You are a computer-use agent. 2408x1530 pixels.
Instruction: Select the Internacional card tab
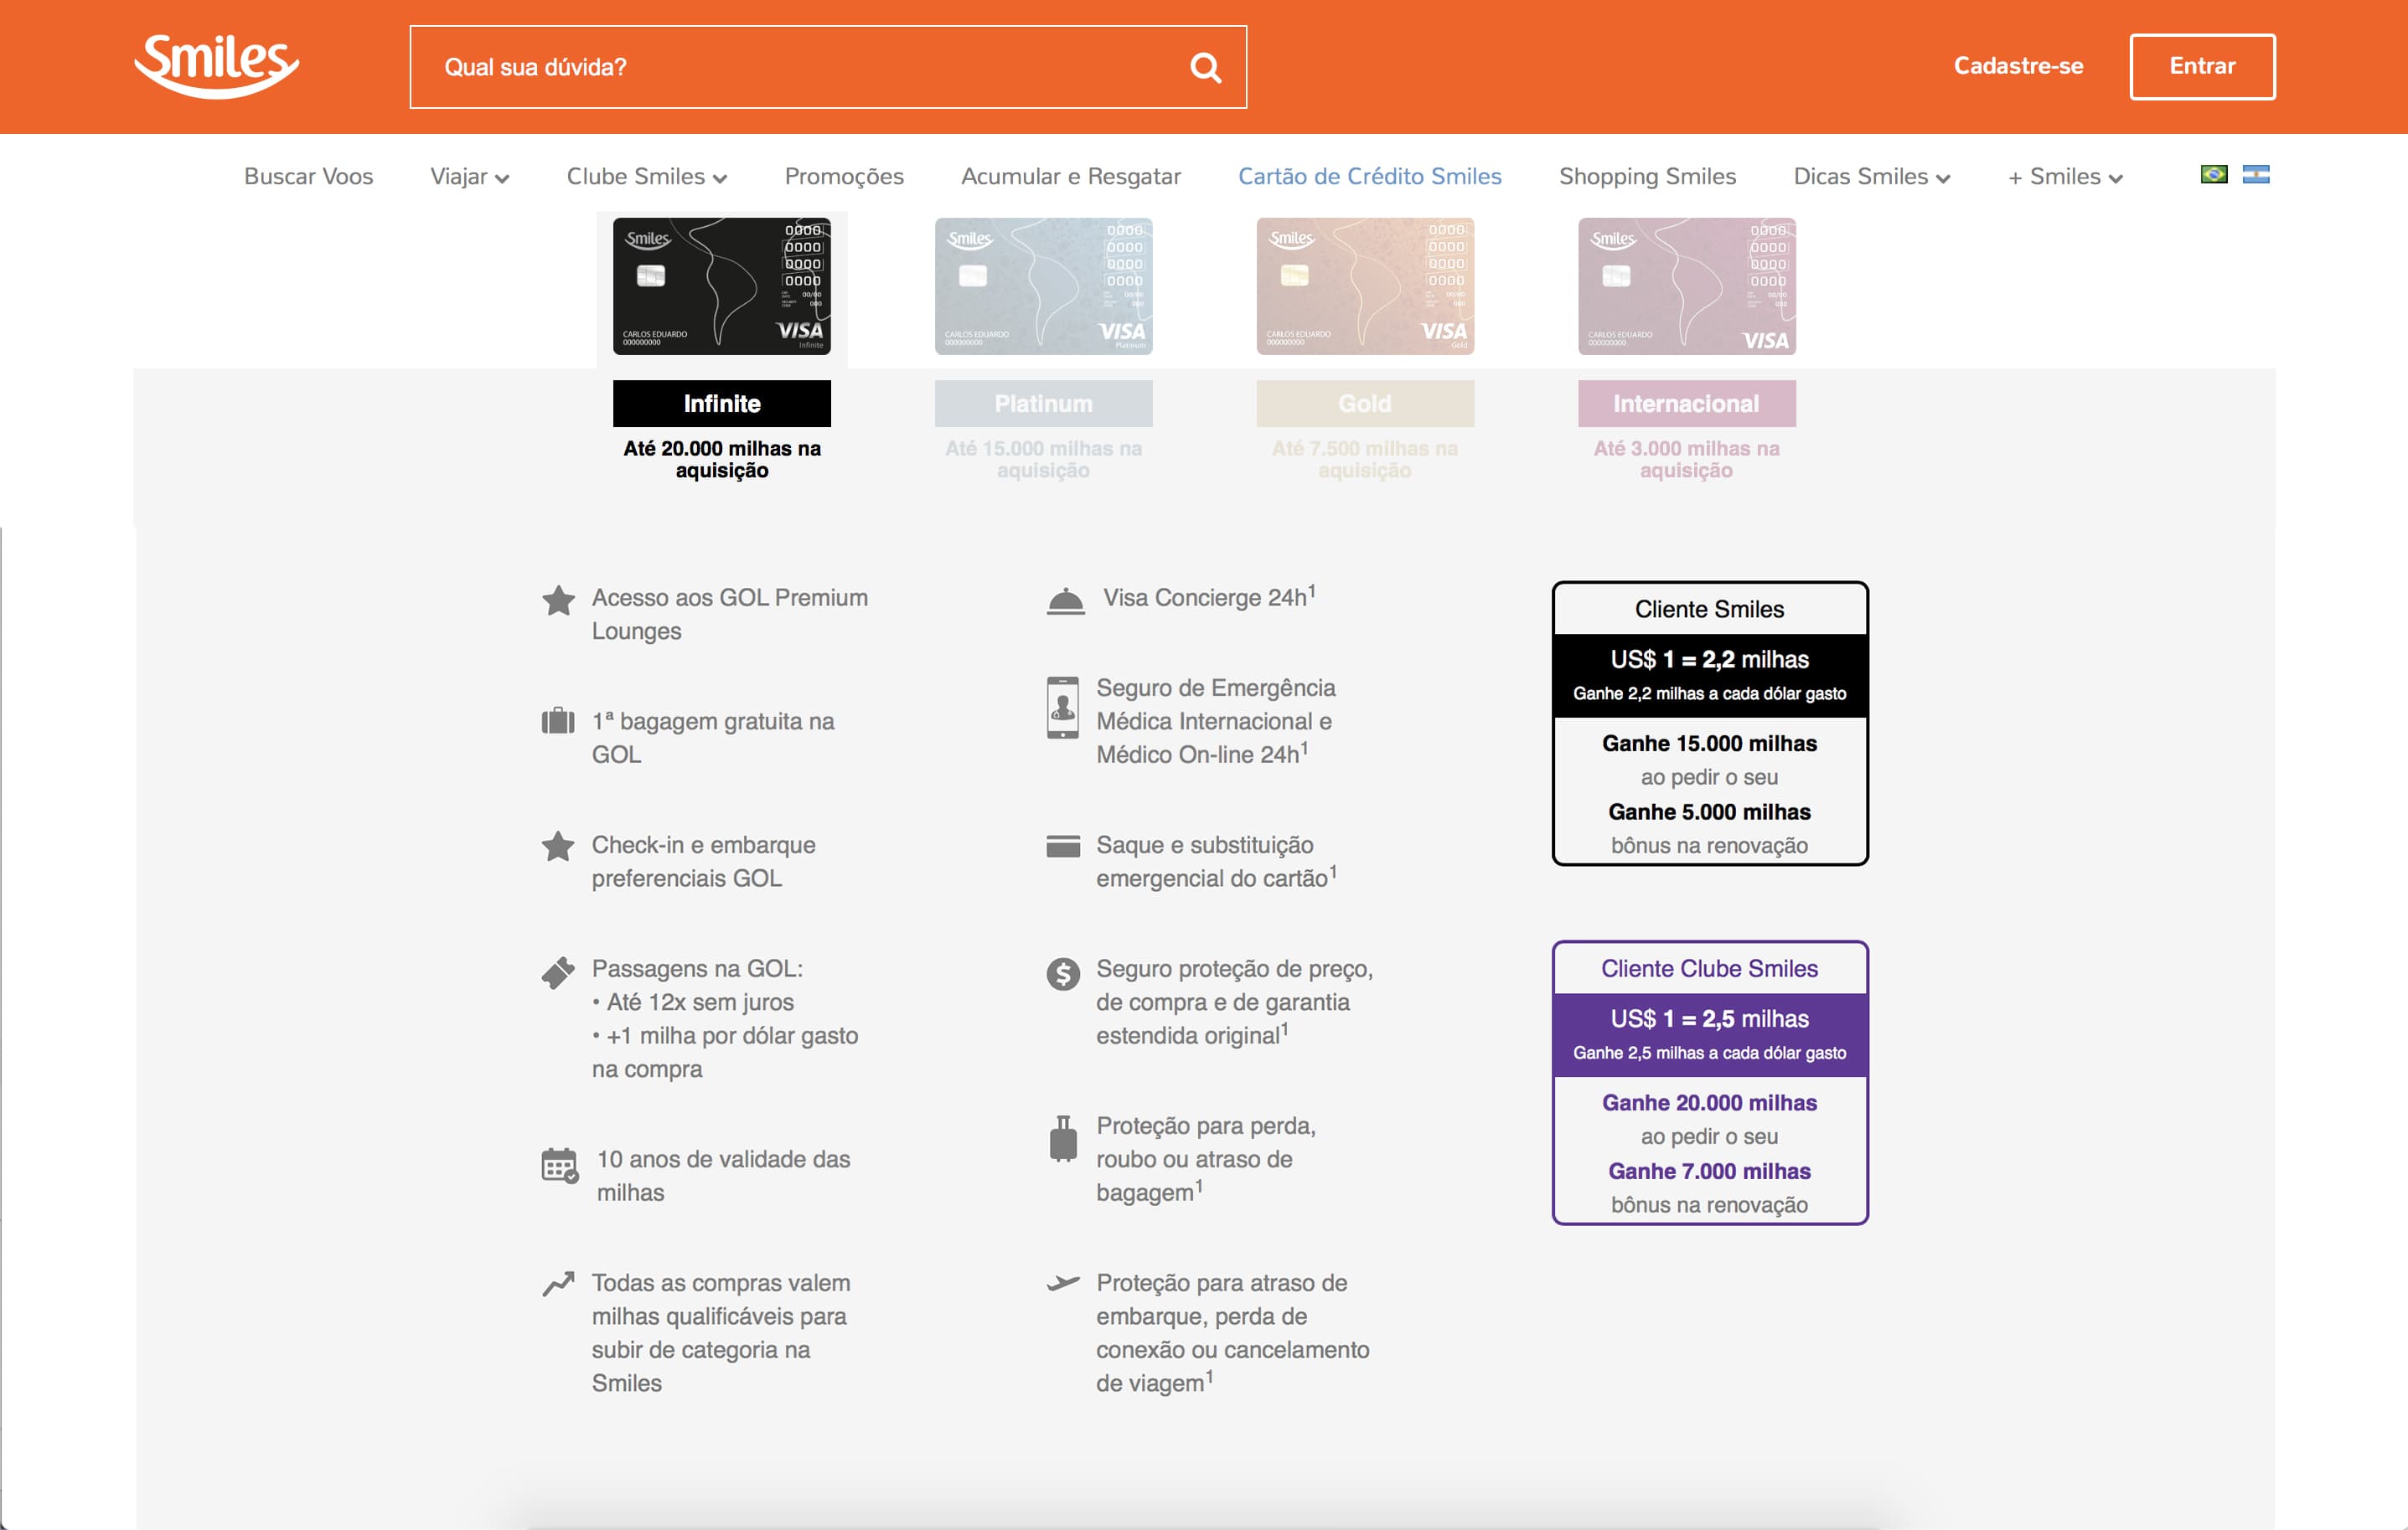point(1687,404)
